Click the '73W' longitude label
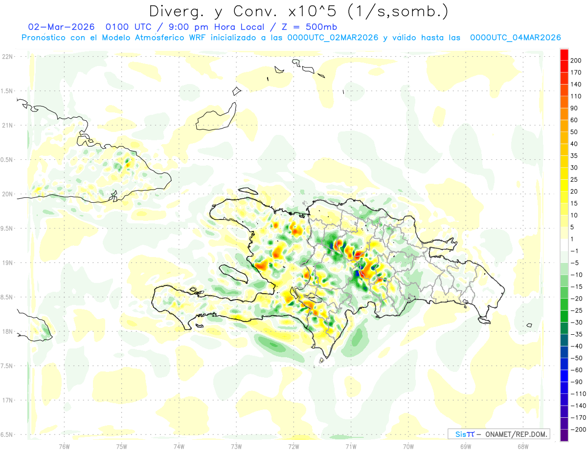The height and width of the screenshot is (453, 587). tap(236, 446)
